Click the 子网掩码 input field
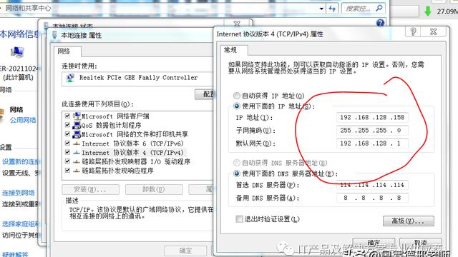The width and height of the screenshot is (458, 257). click(372, 130)
